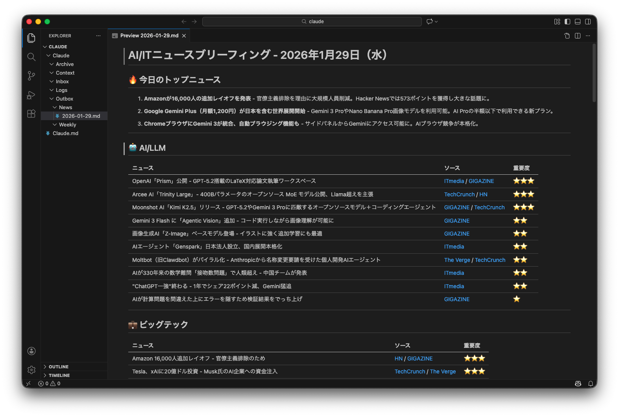Expand the TIMELINE section
Image resolution: width=619 pixels, height=417 pixels.
[59, 375]
